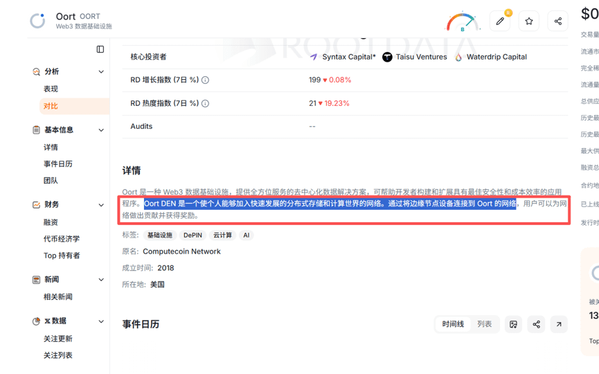This screenshot has width=599, height=374.
Task: Open 融资 in the sidebar
Action: pos(51,222)
